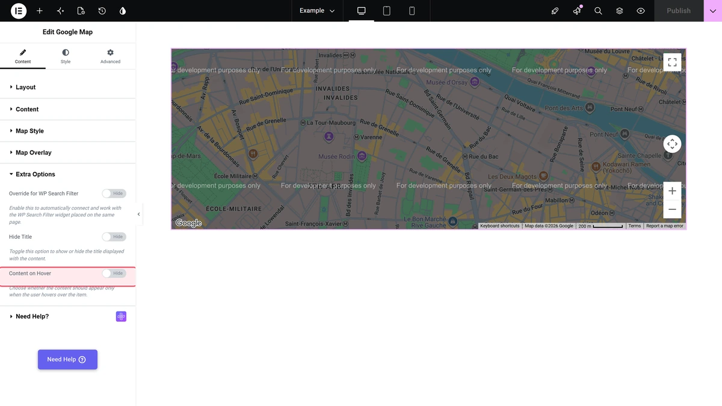The image size is (722, 406).
Task: Collapse the Extra Options section
Action: pos(67,174)
